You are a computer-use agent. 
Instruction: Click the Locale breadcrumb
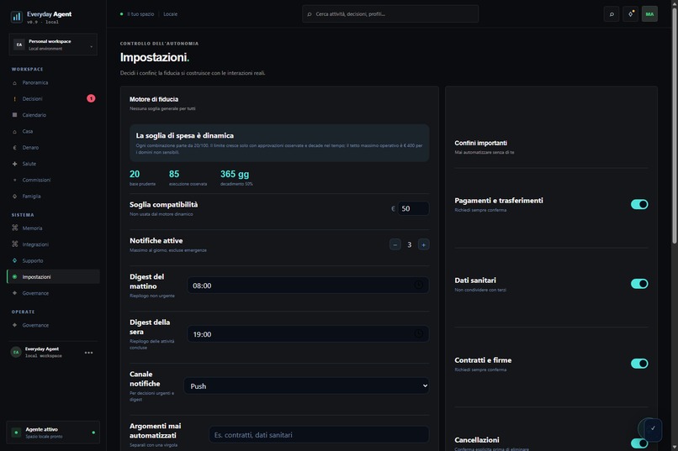tap(171, 14)
